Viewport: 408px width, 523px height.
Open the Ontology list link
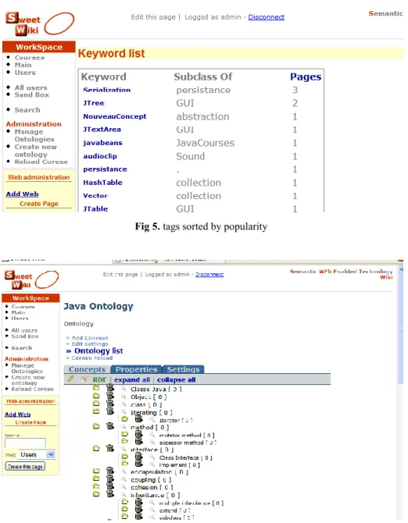(98, 350)
